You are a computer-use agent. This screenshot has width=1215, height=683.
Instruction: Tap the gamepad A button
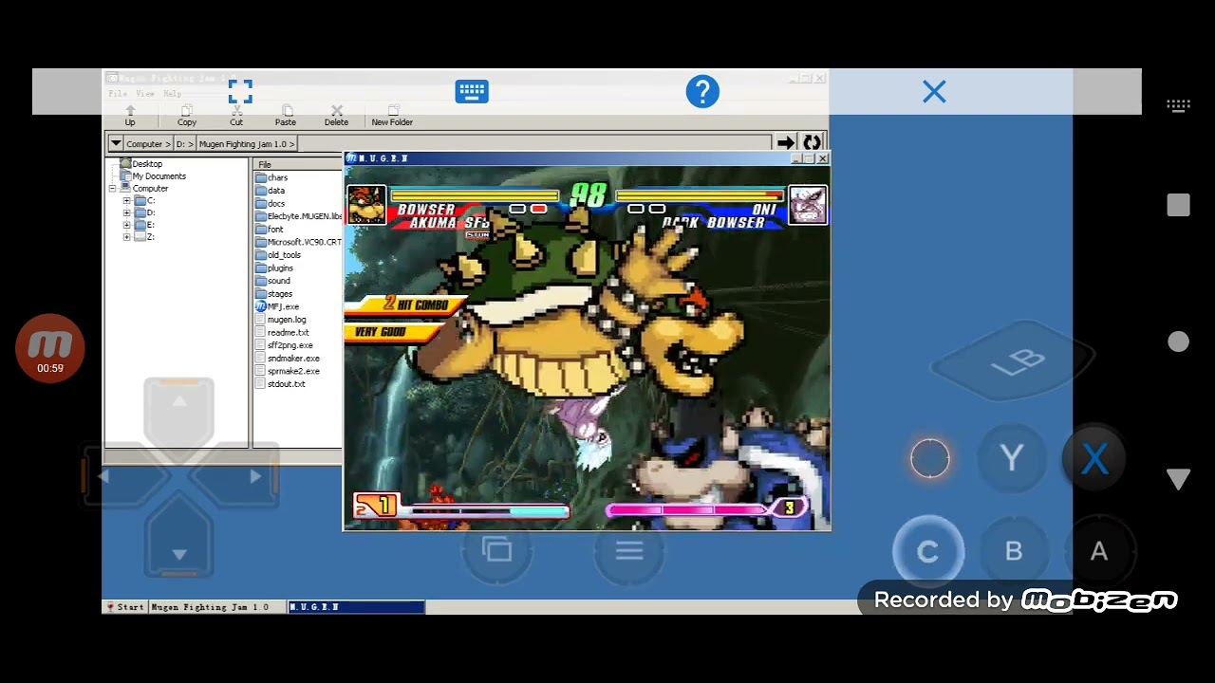click(x=1099, y=551)
